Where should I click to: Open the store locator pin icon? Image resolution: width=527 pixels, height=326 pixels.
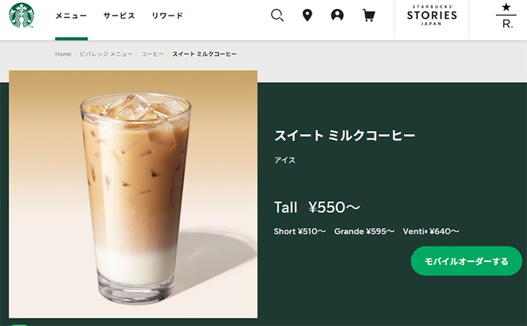[307, 16]
